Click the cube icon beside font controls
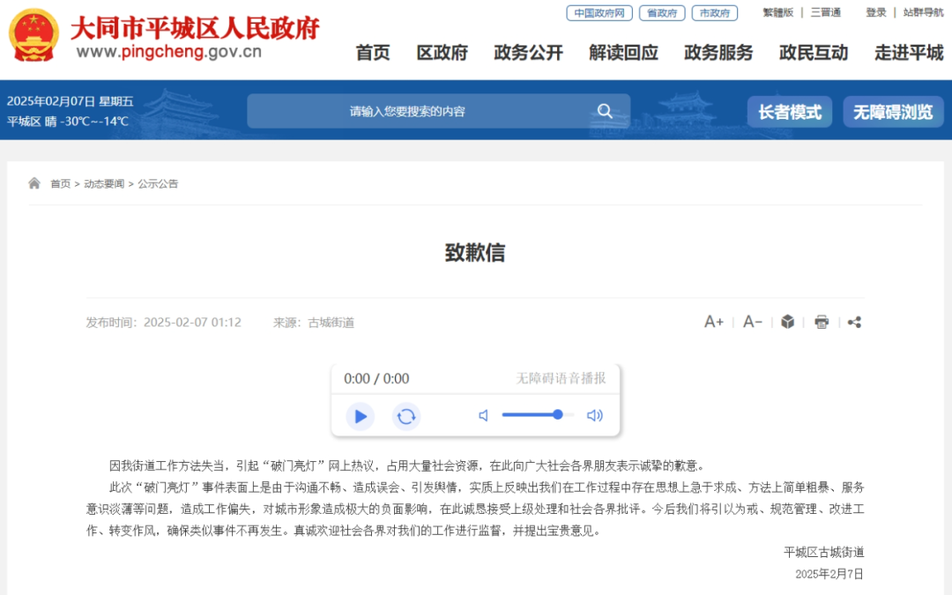Viewport: 952px width, 595px height. tap(787, 322)
